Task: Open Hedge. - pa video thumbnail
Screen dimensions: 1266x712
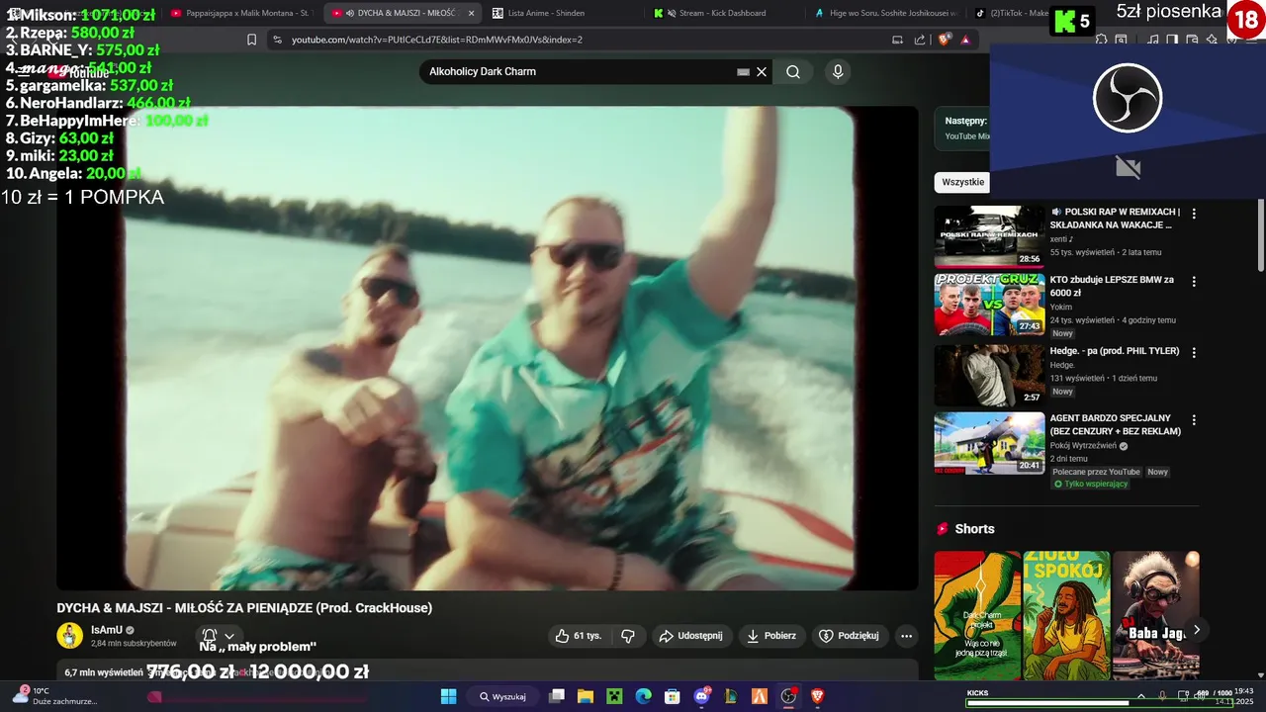Action: pyautogui.click(x=989, y=375)
